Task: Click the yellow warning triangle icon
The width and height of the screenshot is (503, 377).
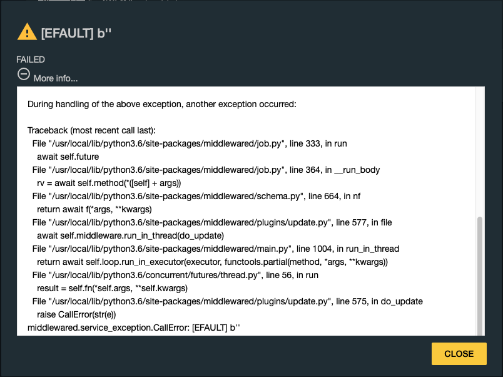Action: pyautogui.click(x=27, y=32)
